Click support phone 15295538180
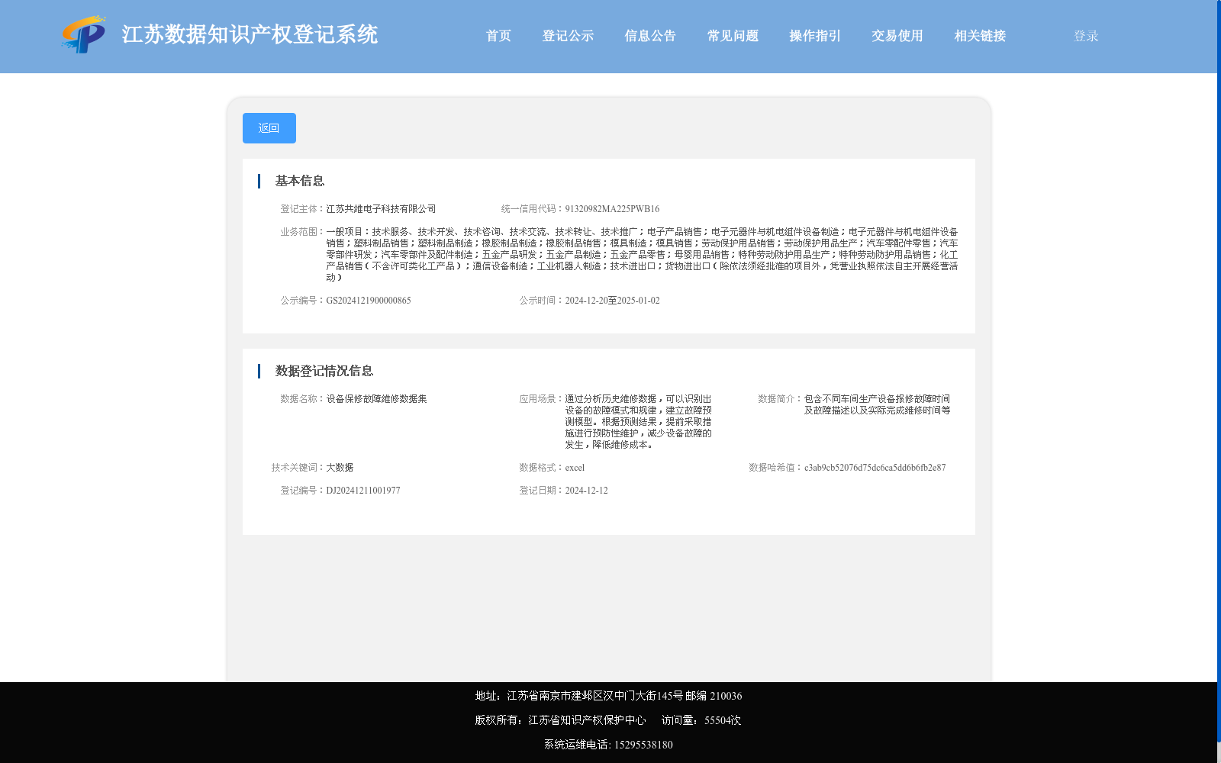This screenshot has height=763, width=1221. (x=643, y=745)
